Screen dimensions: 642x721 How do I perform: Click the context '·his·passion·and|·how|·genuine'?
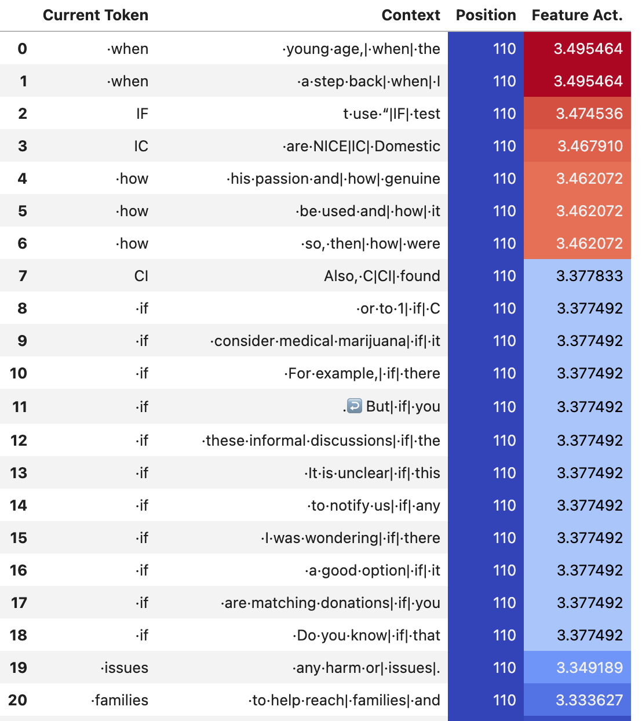click(x=333, y=179)
